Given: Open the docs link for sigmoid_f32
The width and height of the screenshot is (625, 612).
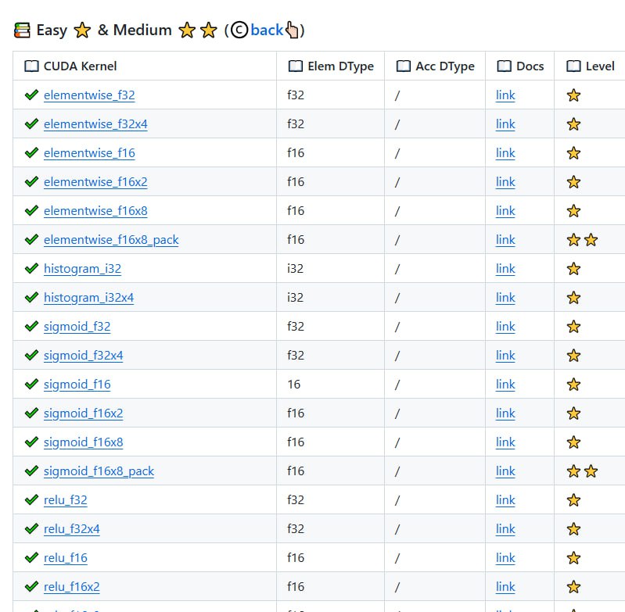Looking at the screenshot, I should click(505, 327).
